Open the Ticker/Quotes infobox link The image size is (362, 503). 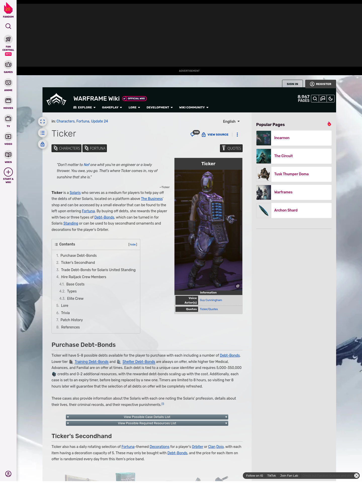209,309
